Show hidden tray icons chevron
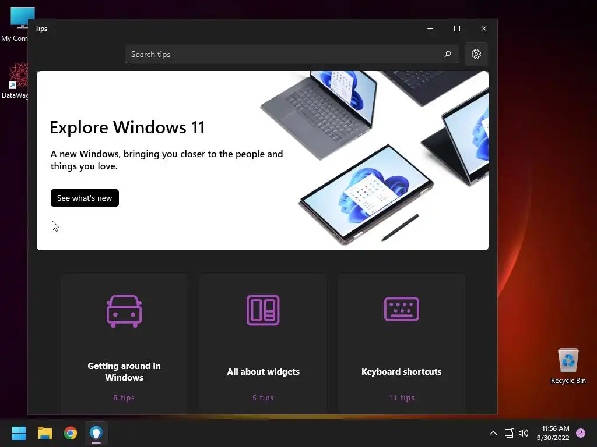The width and height of the screenshot is (597, 447). pos(493,433)
